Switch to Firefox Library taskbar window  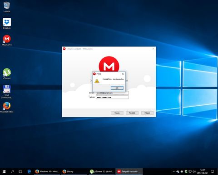point(74,171)
